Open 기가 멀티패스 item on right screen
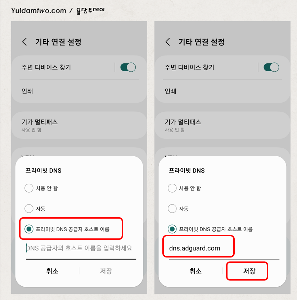Image resolution: width=297 pixels, height=300 pixels. click(x=222, y=125)
